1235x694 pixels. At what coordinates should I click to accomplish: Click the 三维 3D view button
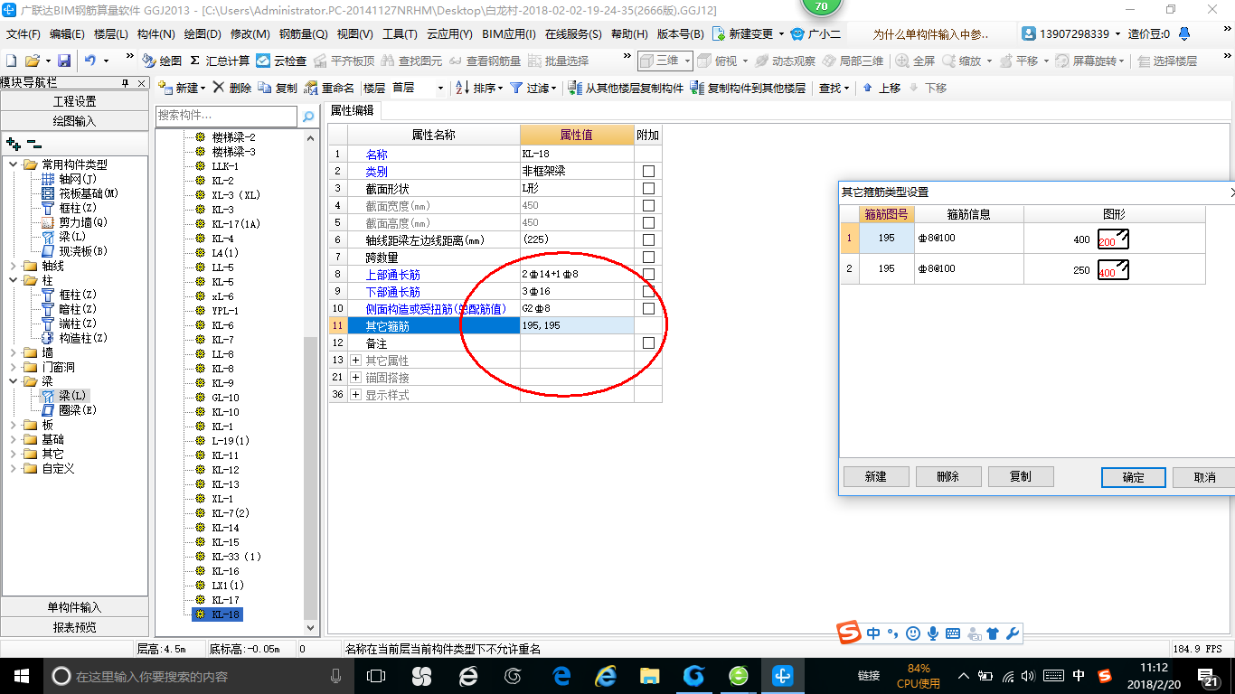[x=659, y=61]
